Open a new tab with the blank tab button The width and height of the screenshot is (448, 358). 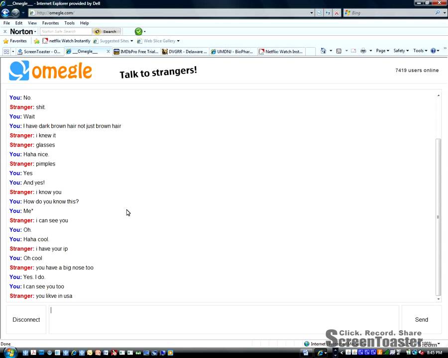[310, 51]
